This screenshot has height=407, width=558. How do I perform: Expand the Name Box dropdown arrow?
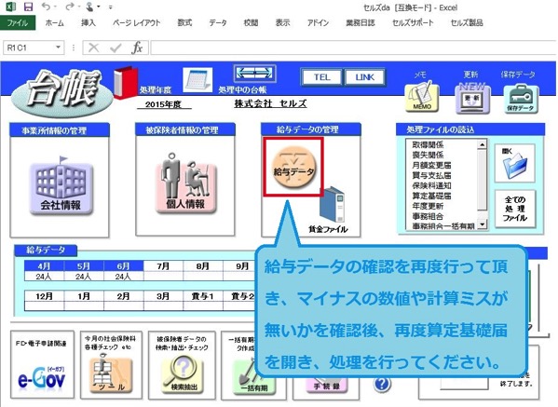(x=58, y=47)
